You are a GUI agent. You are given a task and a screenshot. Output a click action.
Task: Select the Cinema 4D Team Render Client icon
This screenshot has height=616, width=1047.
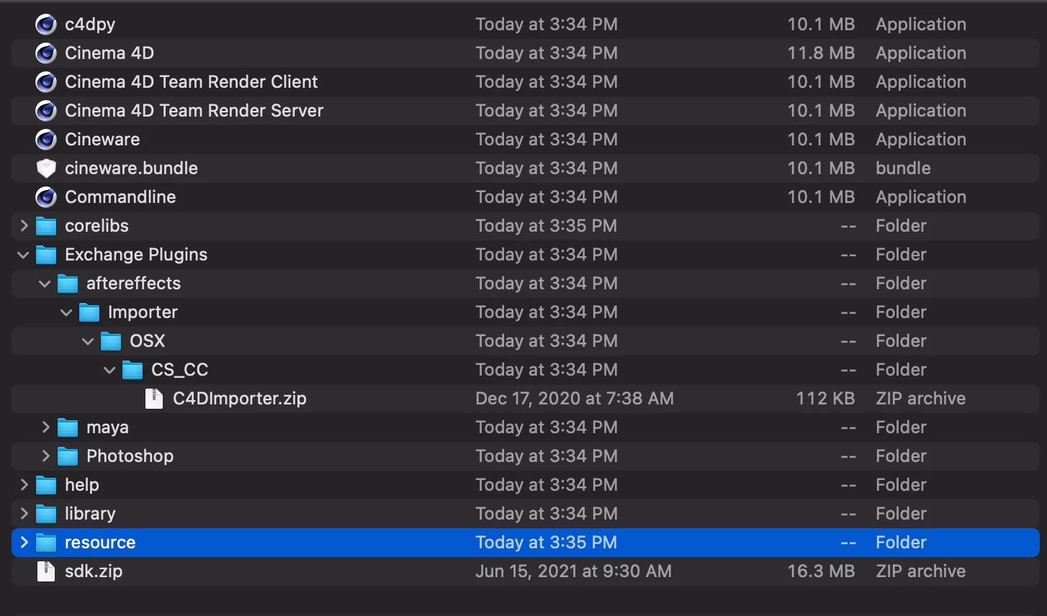46,82
